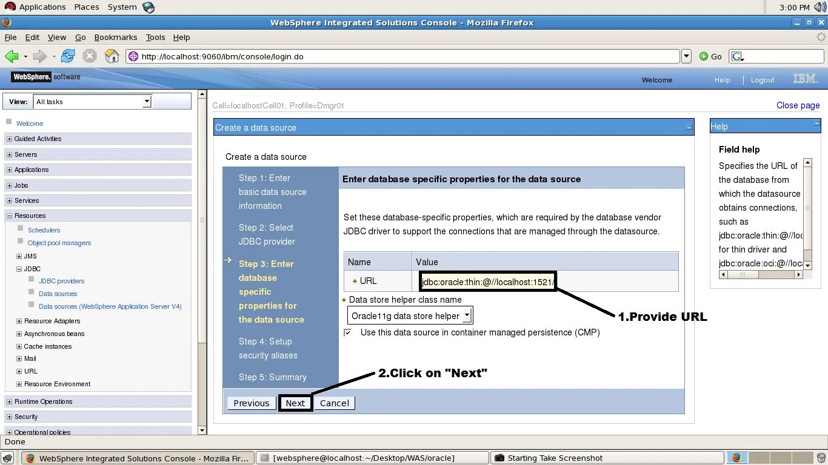
Task: Click the Home icon in toolbar
Action: point(112,56)
